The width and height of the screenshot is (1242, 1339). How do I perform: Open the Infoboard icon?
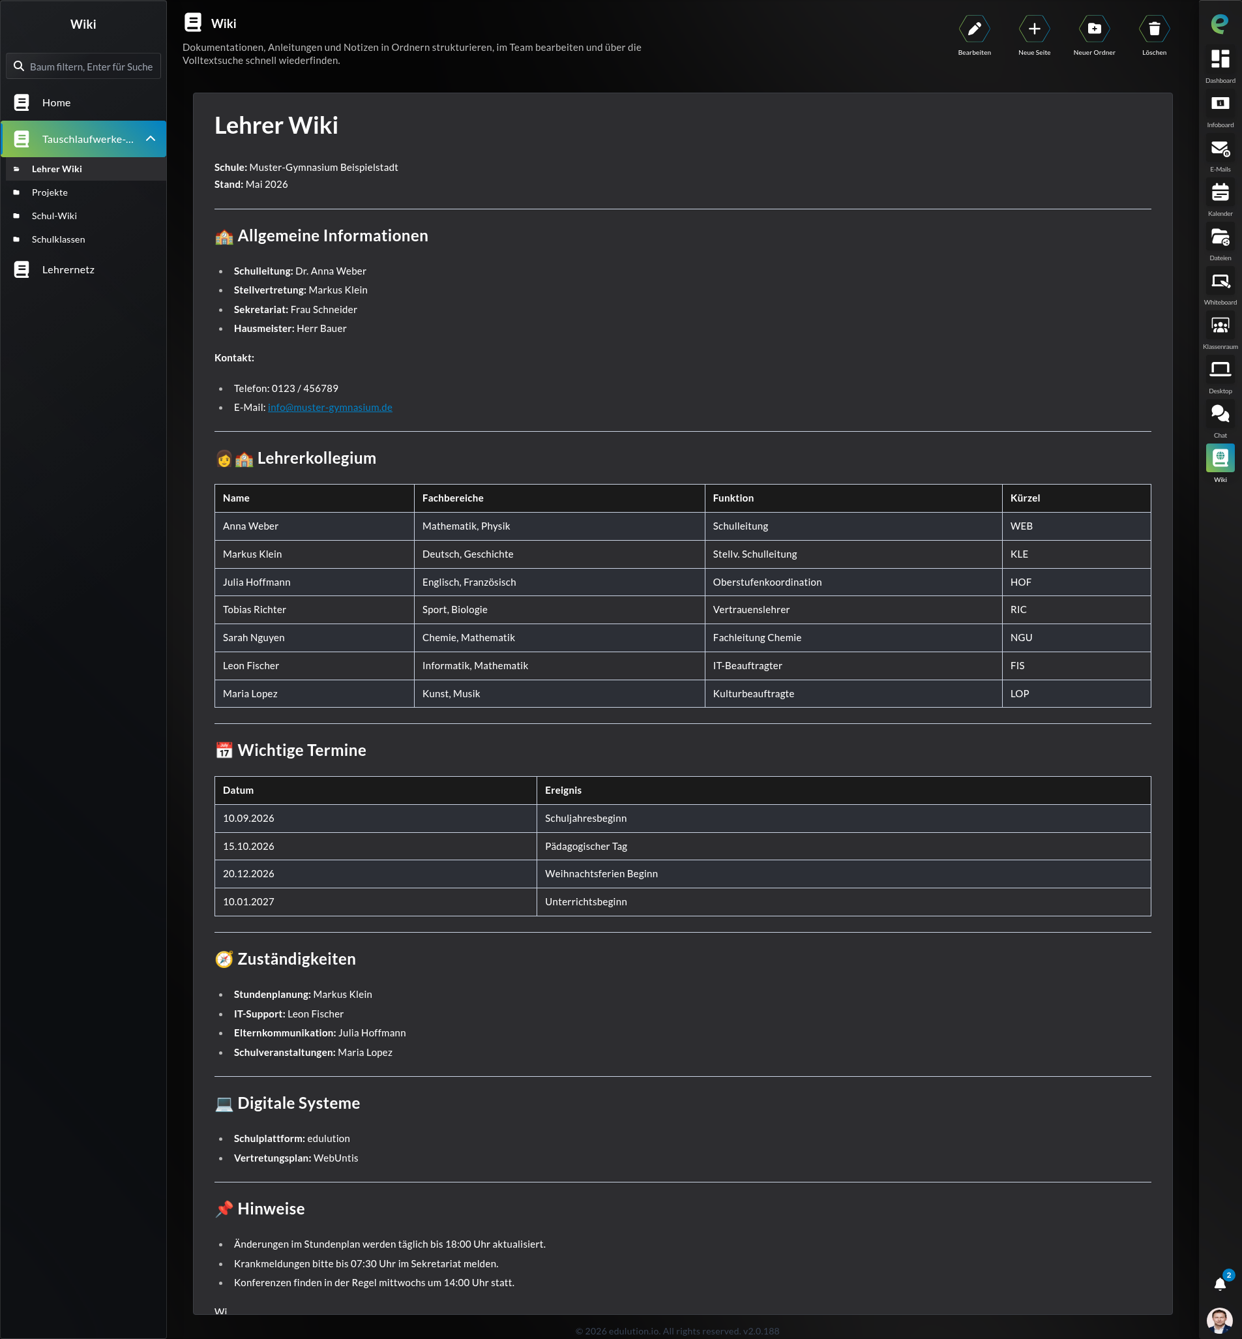1220,104
